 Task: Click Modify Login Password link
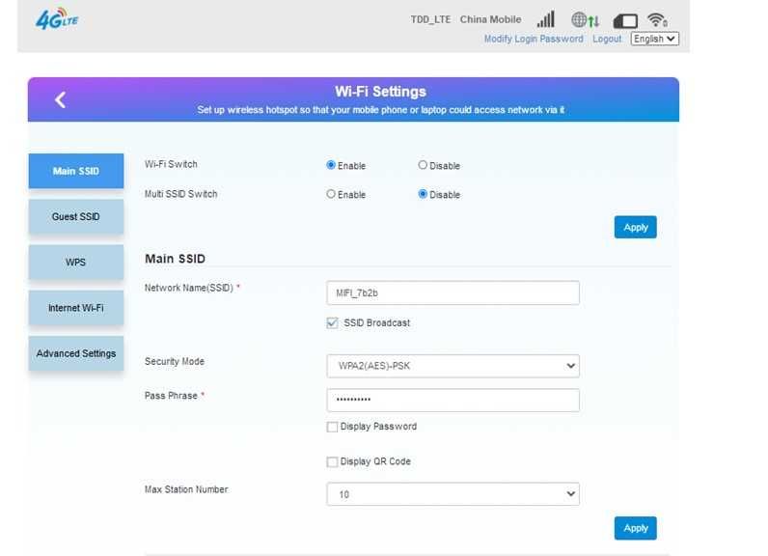point(534,39)
